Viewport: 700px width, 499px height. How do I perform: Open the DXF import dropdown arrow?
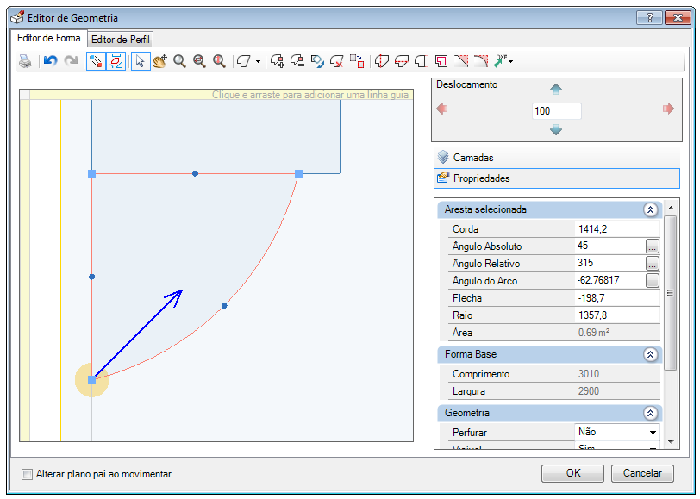tap(510, 61)
